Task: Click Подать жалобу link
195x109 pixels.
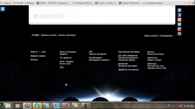Action: (x=151, y=36)
